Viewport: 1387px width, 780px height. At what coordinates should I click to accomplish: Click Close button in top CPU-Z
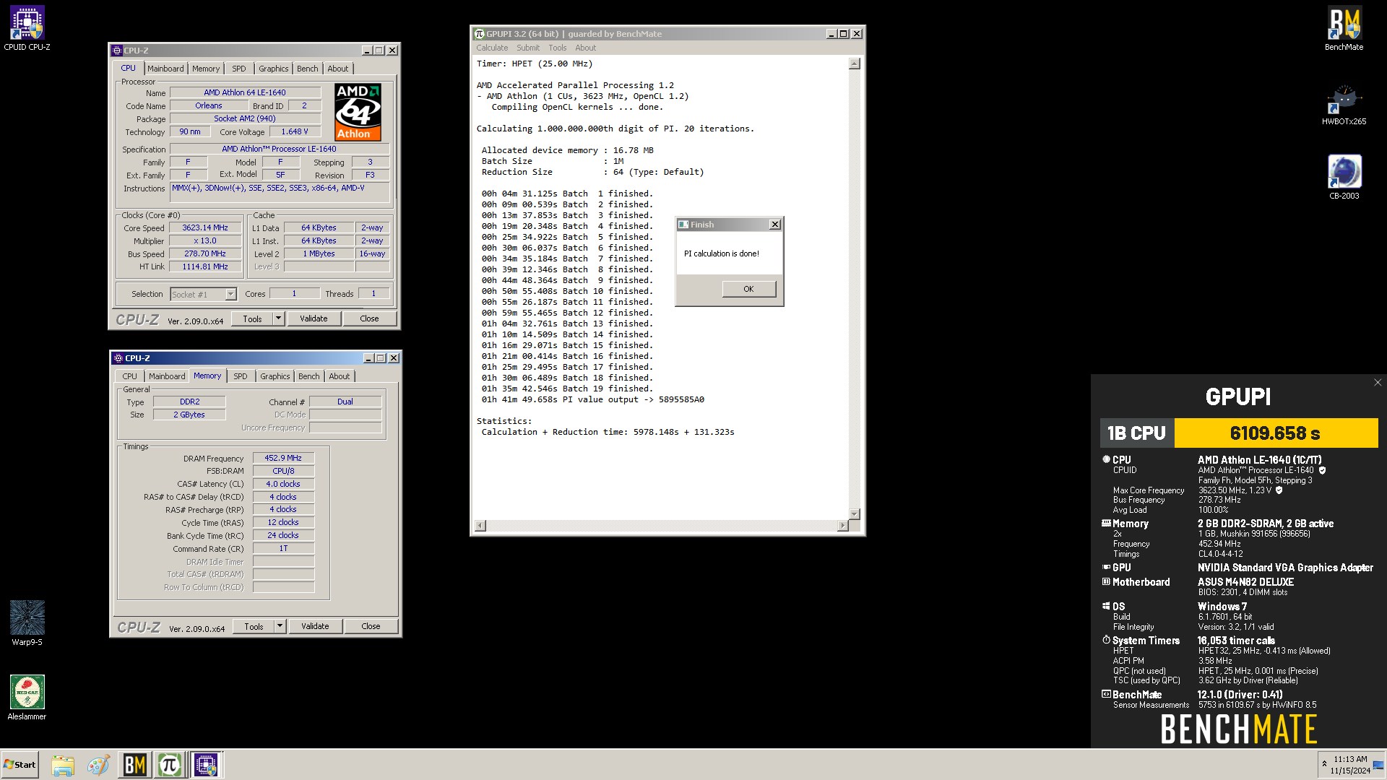pyautogui.click(x=369, y=318)
